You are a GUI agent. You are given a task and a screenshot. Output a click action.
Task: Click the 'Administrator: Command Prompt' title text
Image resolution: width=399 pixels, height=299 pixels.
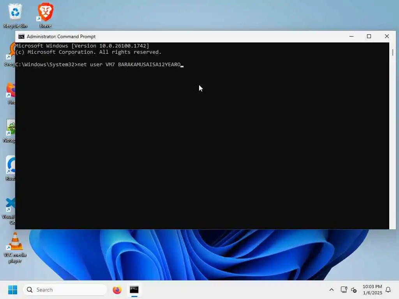[x=61, y=37]
